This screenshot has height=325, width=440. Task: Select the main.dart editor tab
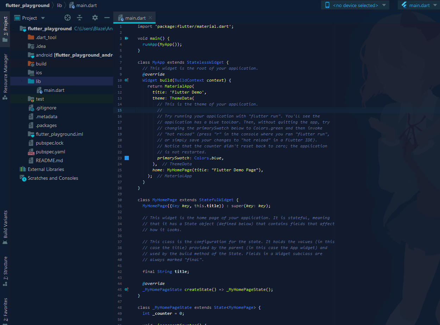(x=134, y=18)
